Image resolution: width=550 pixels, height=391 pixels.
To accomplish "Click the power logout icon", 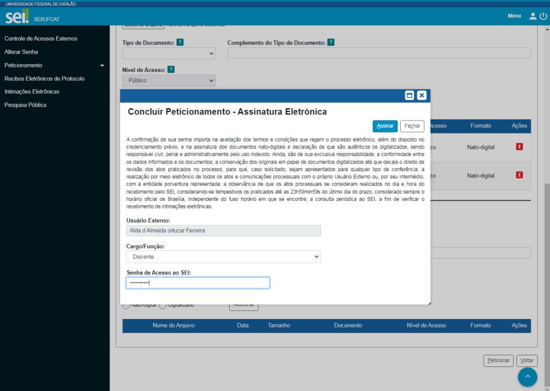I will [543, 16].
